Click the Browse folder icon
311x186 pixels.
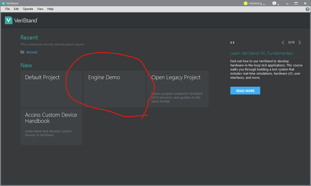tap(23, 52)
